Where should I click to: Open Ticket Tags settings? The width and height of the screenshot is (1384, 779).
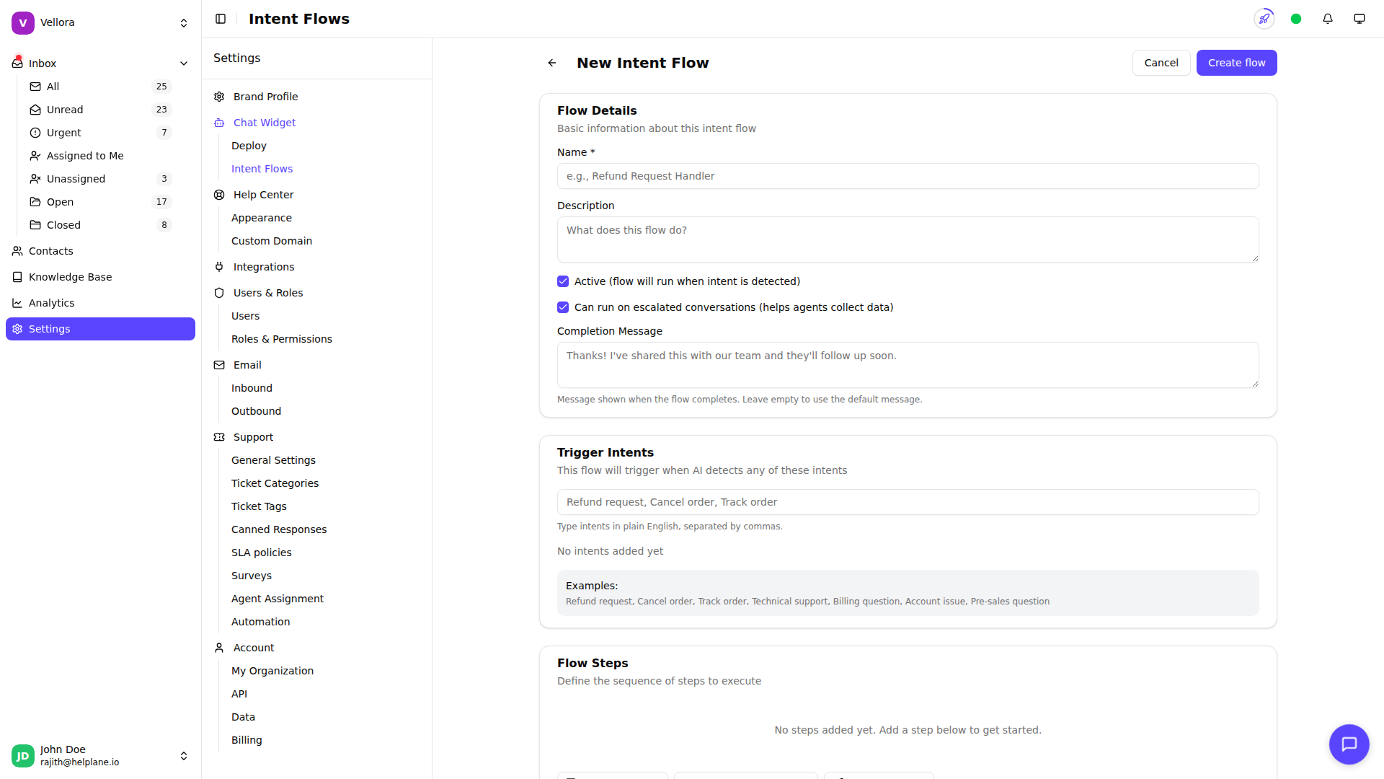[259, 506]
